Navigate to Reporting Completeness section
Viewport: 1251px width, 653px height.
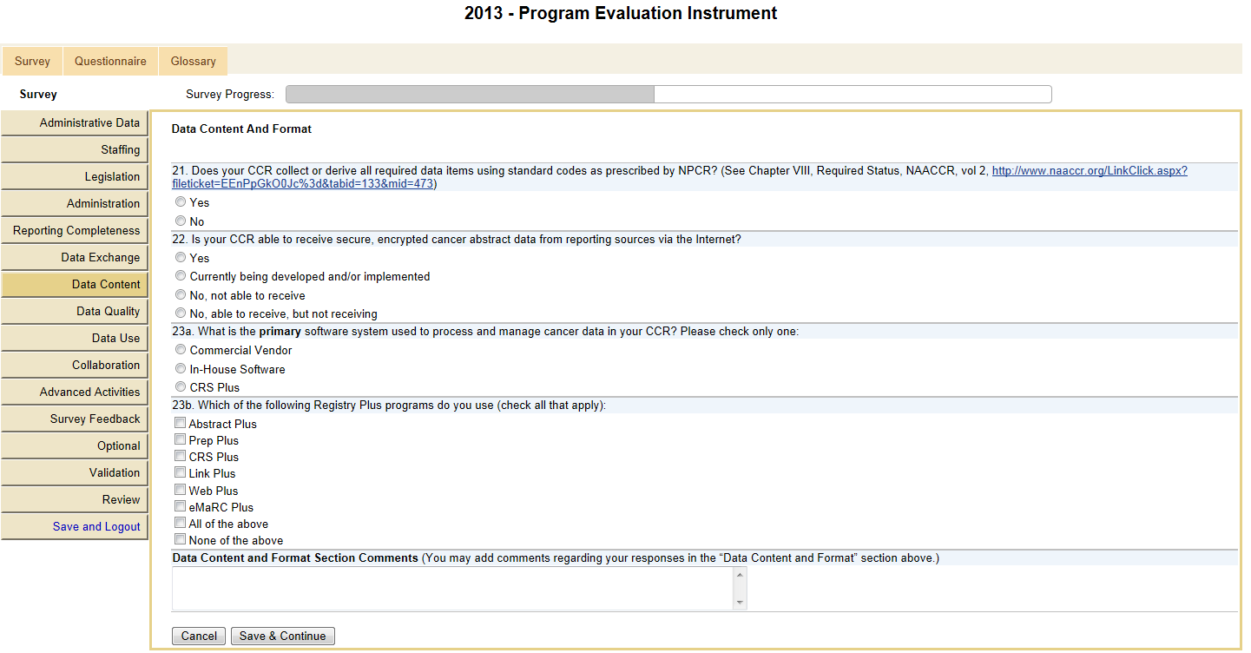(x=76, y=231)
